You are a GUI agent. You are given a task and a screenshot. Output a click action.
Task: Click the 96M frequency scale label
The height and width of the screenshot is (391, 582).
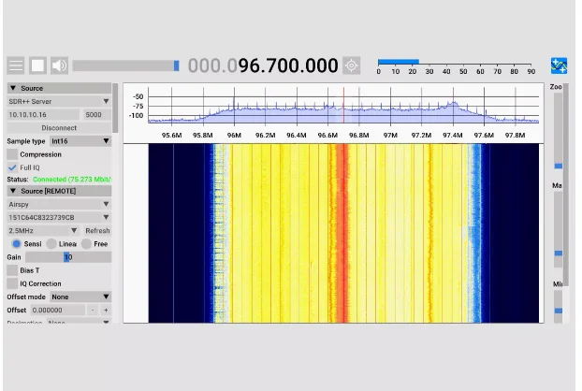click(x=234, y=136)
